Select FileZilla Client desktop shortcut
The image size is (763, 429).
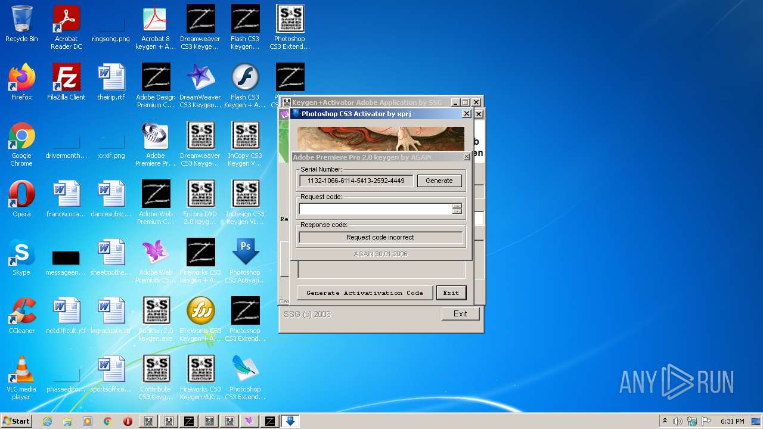pyautogui.click(x=66, y=82)
